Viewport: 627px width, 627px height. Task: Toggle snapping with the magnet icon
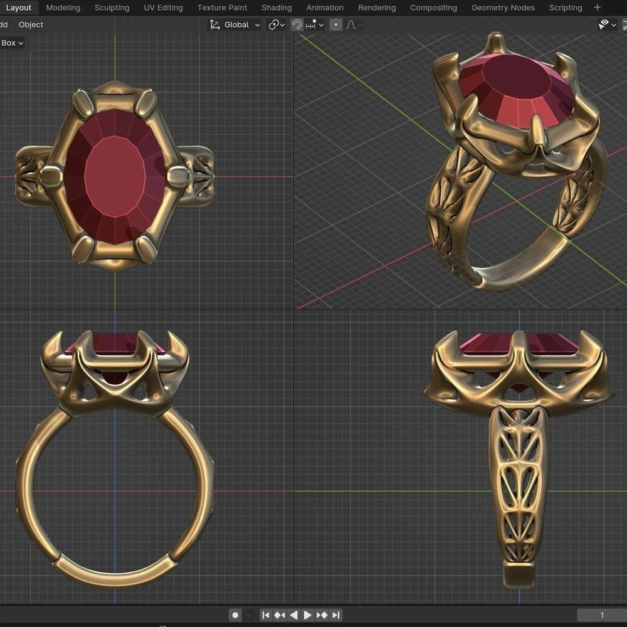pos(297,25)
